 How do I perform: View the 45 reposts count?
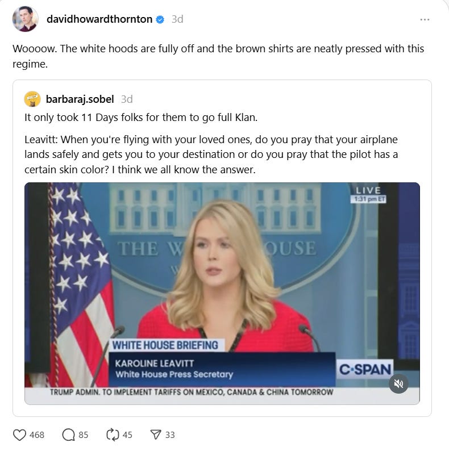click(127, 435)
